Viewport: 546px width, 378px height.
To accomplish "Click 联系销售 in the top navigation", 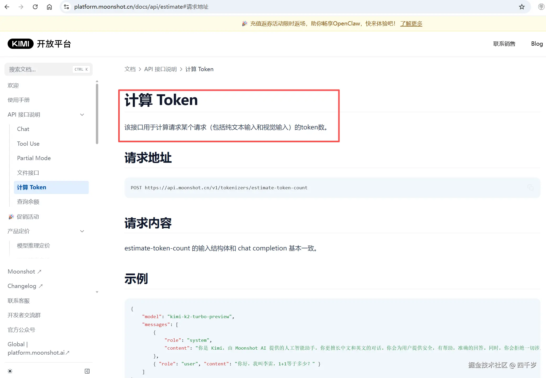I will (x=504, y=44).
